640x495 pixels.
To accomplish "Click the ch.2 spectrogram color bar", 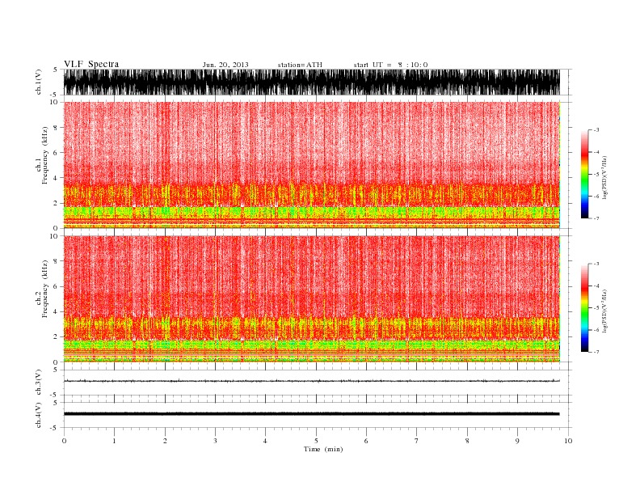I will tap(584, 307).
